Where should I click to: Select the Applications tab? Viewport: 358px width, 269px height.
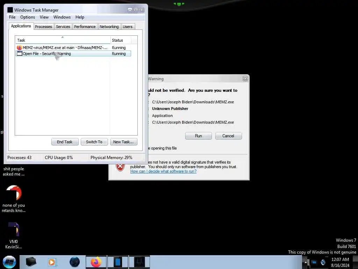pos(21,26)
